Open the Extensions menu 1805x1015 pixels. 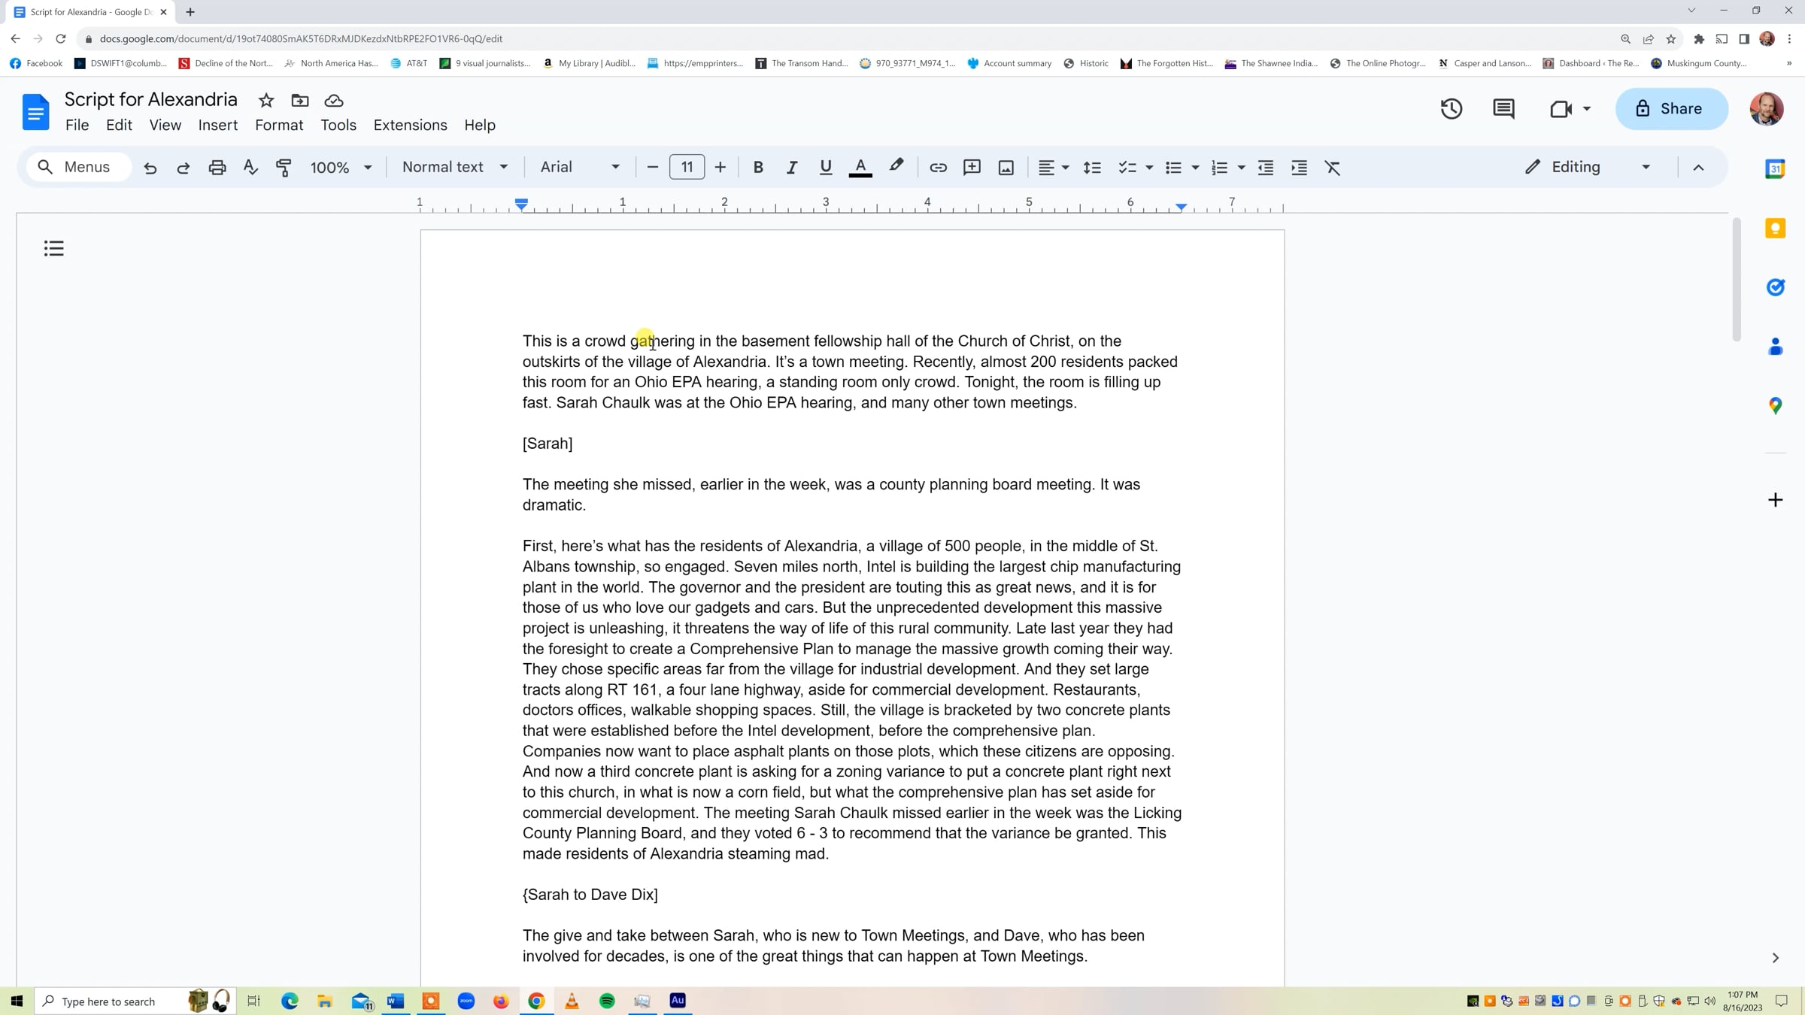point(410,125)
